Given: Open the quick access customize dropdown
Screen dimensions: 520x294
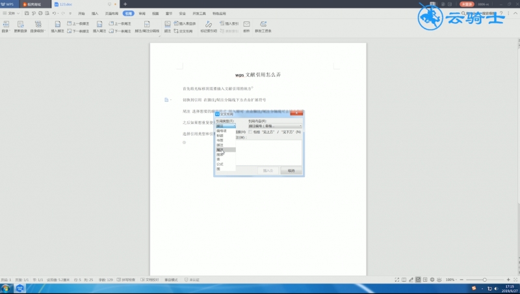Looking at the screenshot, I should click(x=70, y=13).
